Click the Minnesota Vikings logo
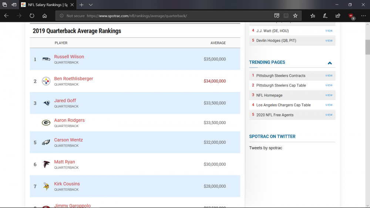This screenshot has height=208, width=370. point(46,186)
